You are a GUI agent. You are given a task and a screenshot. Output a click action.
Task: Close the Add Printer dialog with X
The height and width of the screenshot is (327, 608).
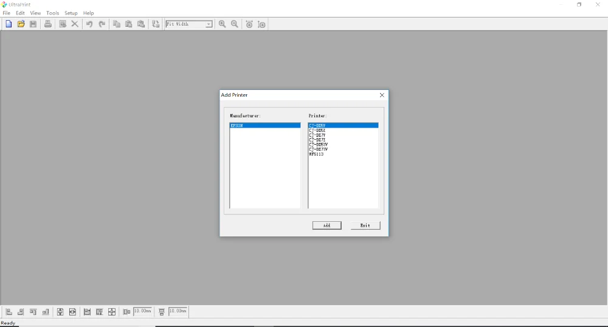(382, 95)
